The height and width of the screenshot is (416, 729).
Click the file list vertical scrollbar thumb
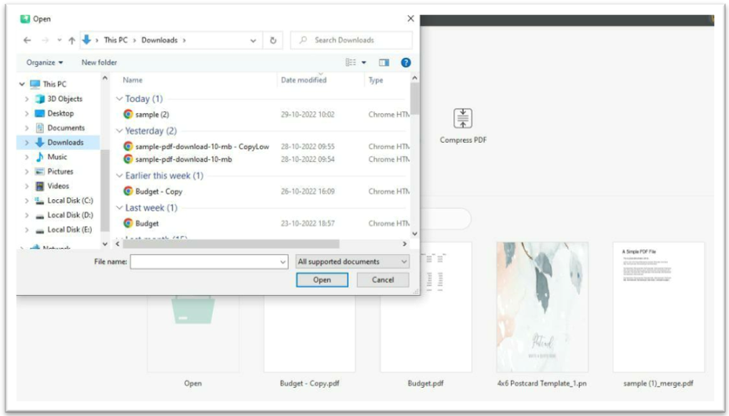(x=414, y=99)
